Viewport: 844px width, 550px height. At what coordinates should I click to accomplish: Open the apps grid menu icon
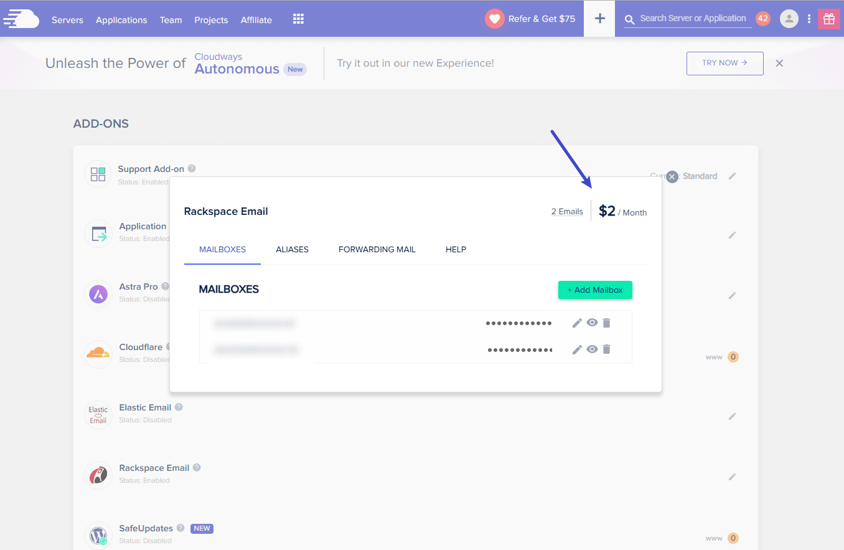(298, 19)
